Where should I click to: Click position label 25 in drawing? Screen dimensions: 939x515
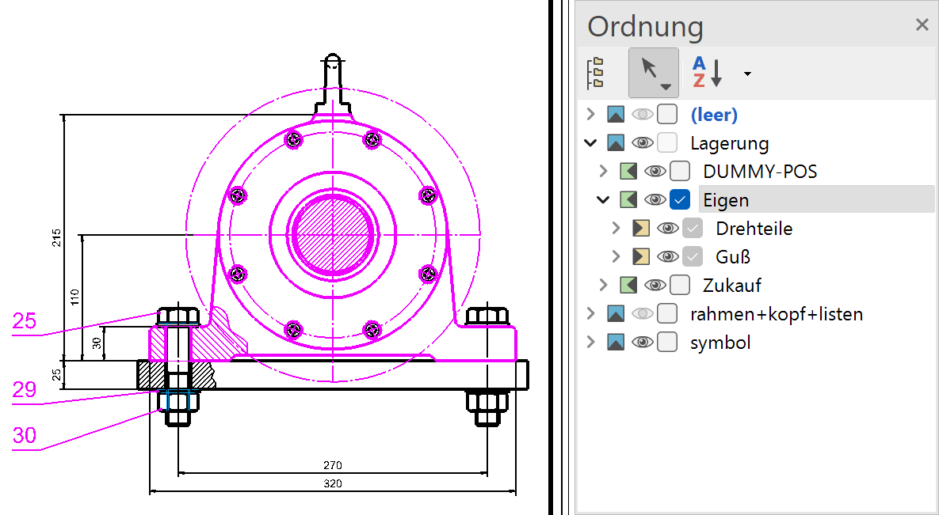[x=25, y=320]
